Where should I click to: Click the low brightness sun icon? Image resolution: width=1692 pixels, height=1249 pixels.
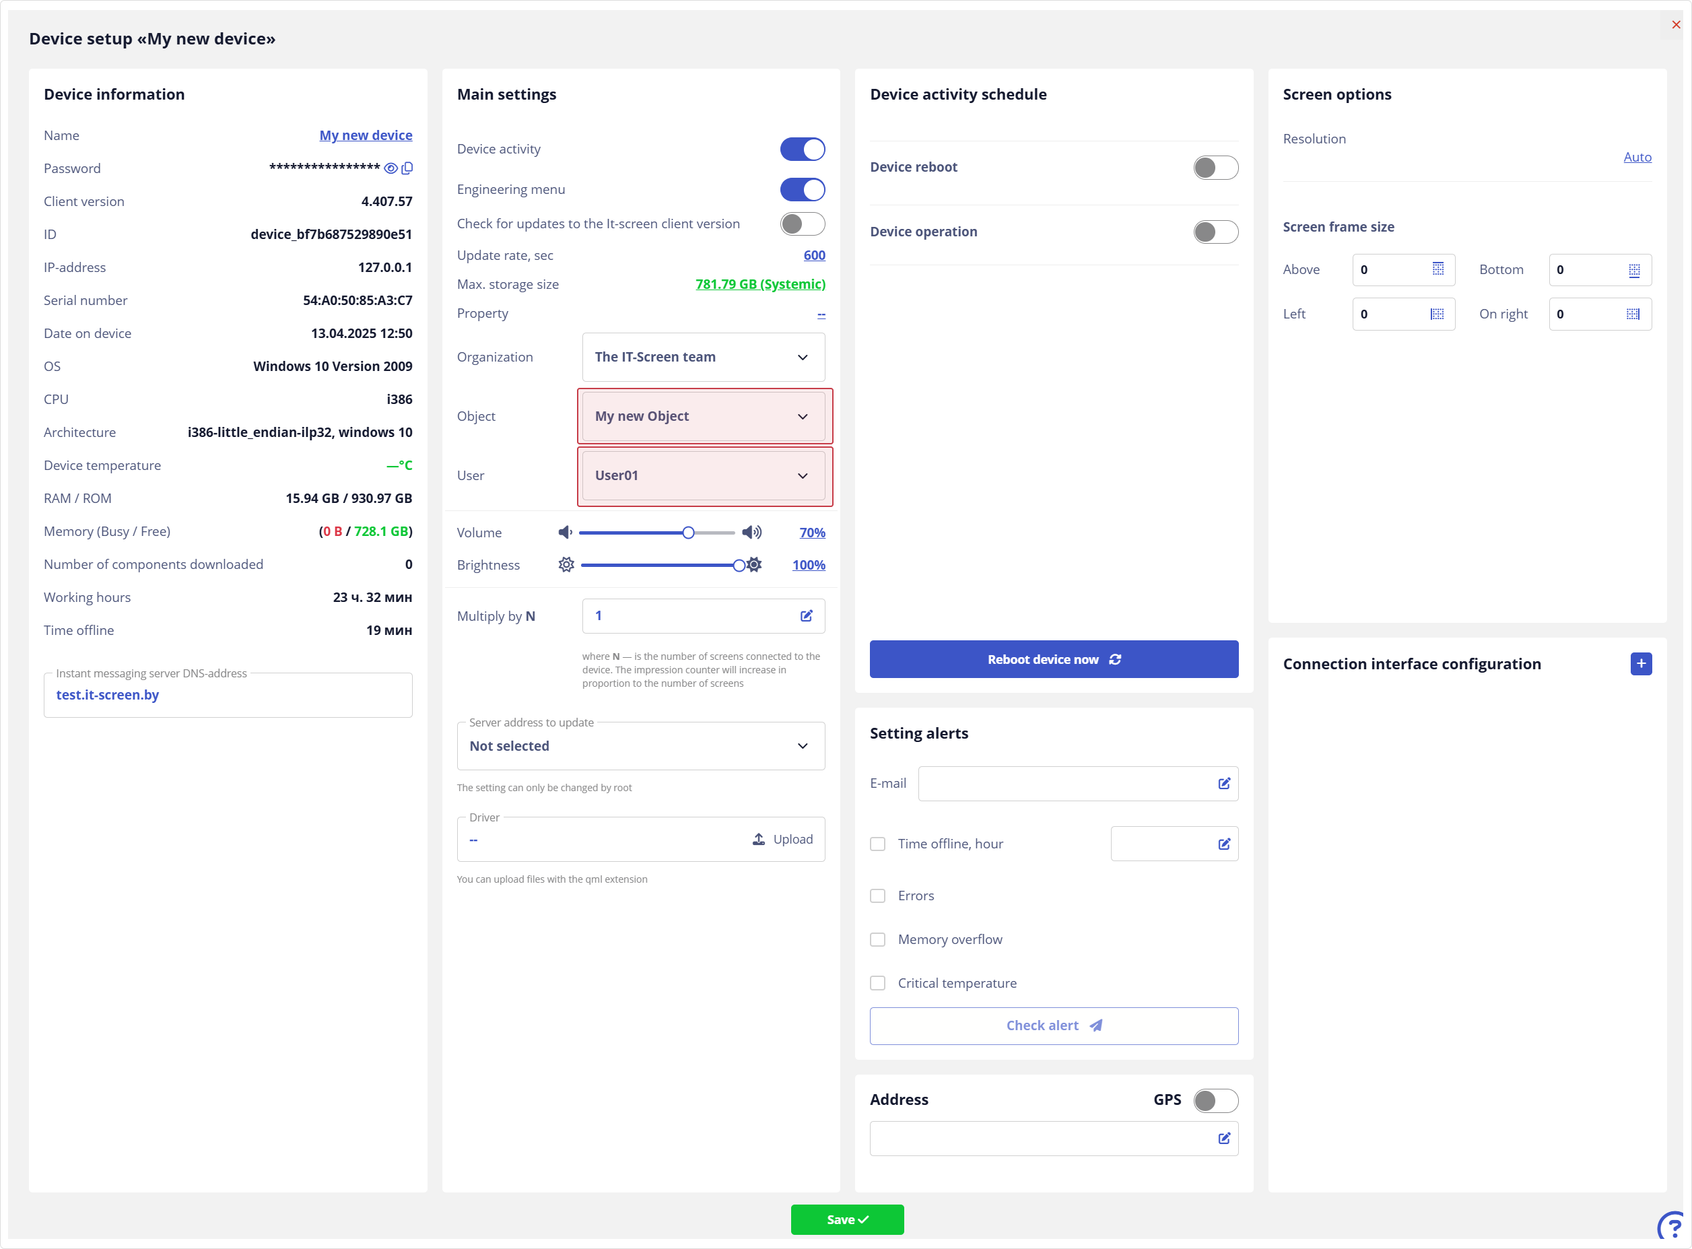pos(566,566)
